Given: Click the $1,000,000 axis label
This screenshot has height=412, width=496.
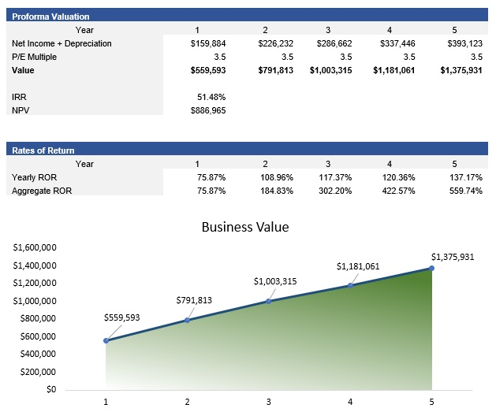Looking at the screenshot, I should coord(35,301).
